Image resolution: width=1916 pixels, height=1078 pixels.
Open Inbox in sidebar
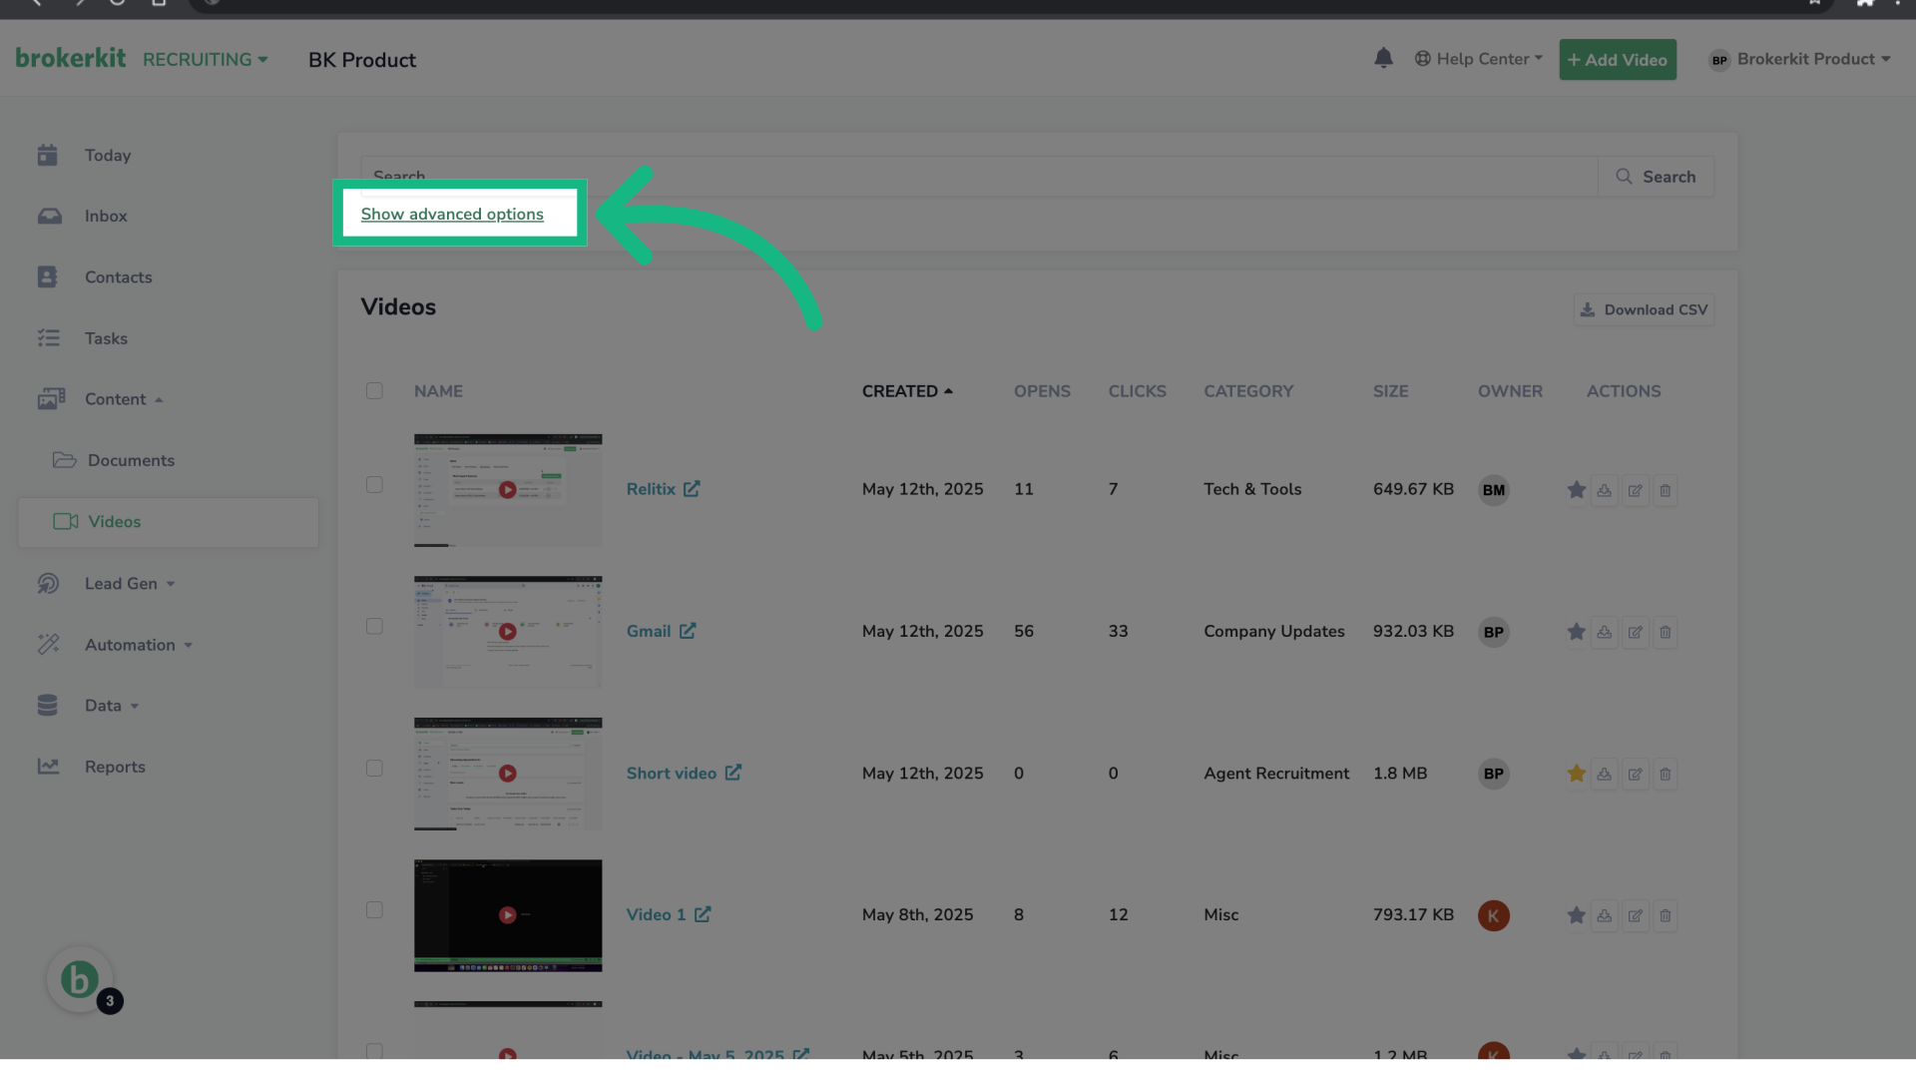pyautogui.click(x=106, y=216)
